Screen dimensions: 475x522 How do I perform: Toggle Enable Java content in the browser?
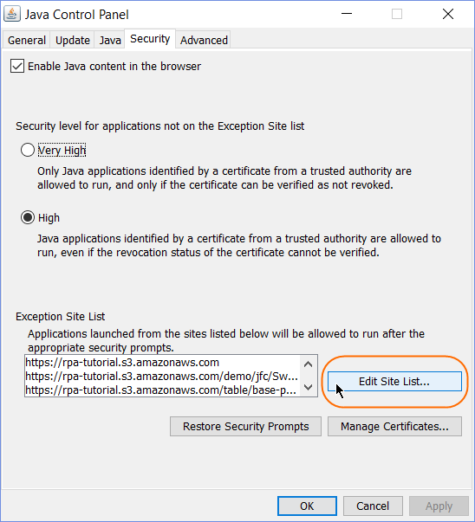coord(17,66)
